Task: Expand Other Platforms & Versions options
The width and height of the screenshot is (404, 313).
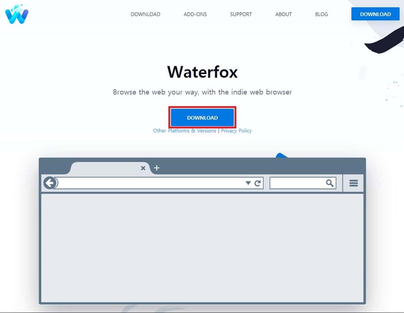Action: tap(184, 131)
